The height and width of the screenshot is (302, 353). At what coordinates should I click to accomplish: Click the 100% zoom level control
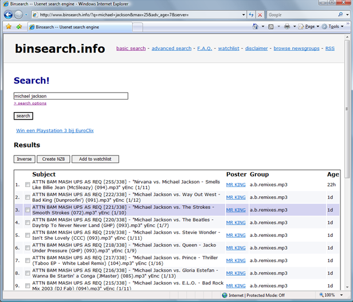point(327,295)
